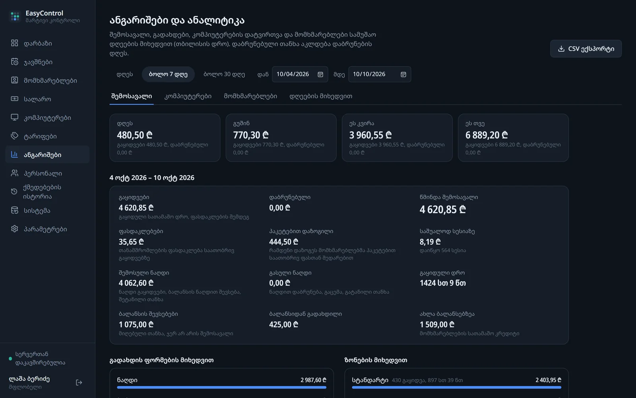Click the ლაშა ბერიძე user name
The image size is (636, 398).
tap(29, 379)
